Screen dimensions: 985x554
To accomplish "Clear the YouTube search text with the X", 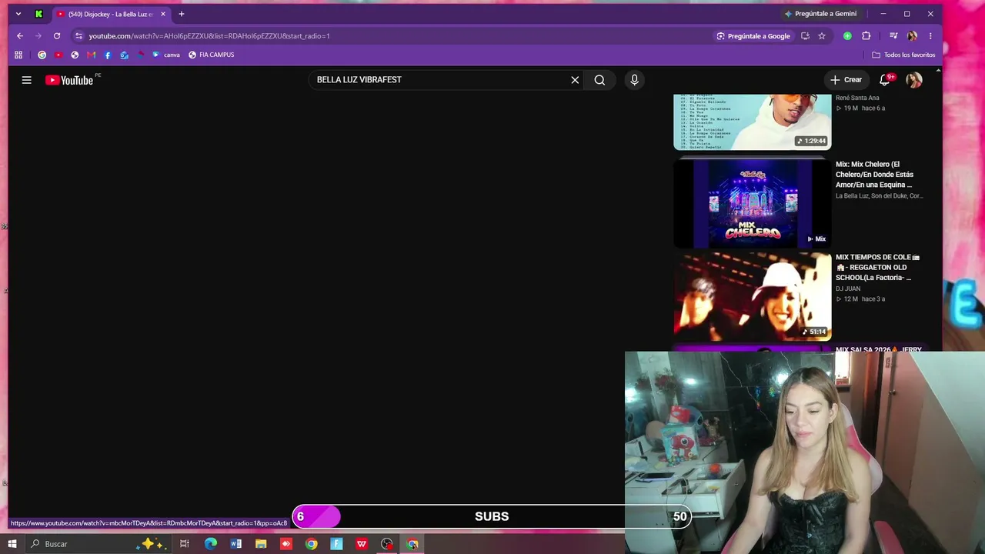I will pos(575,80).
